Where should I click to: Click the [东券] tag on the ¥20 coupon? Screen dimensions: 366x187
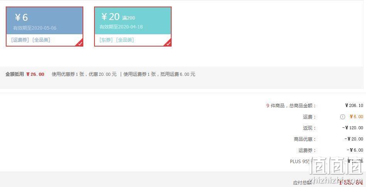[x=106, y=40]
